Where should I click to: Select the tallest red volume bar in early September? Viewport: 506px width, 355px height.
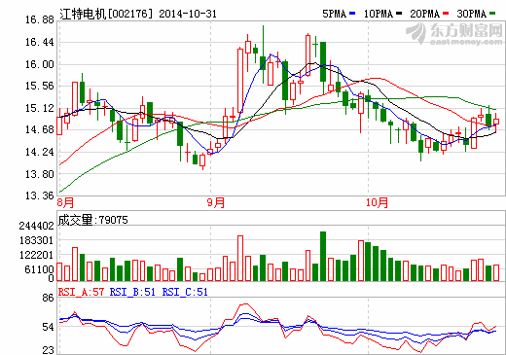240,258
